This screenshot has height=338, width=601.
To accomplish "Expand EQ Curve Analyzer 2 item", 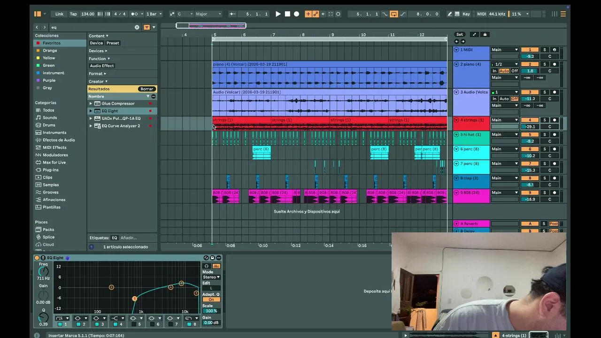I will point(91,126).
